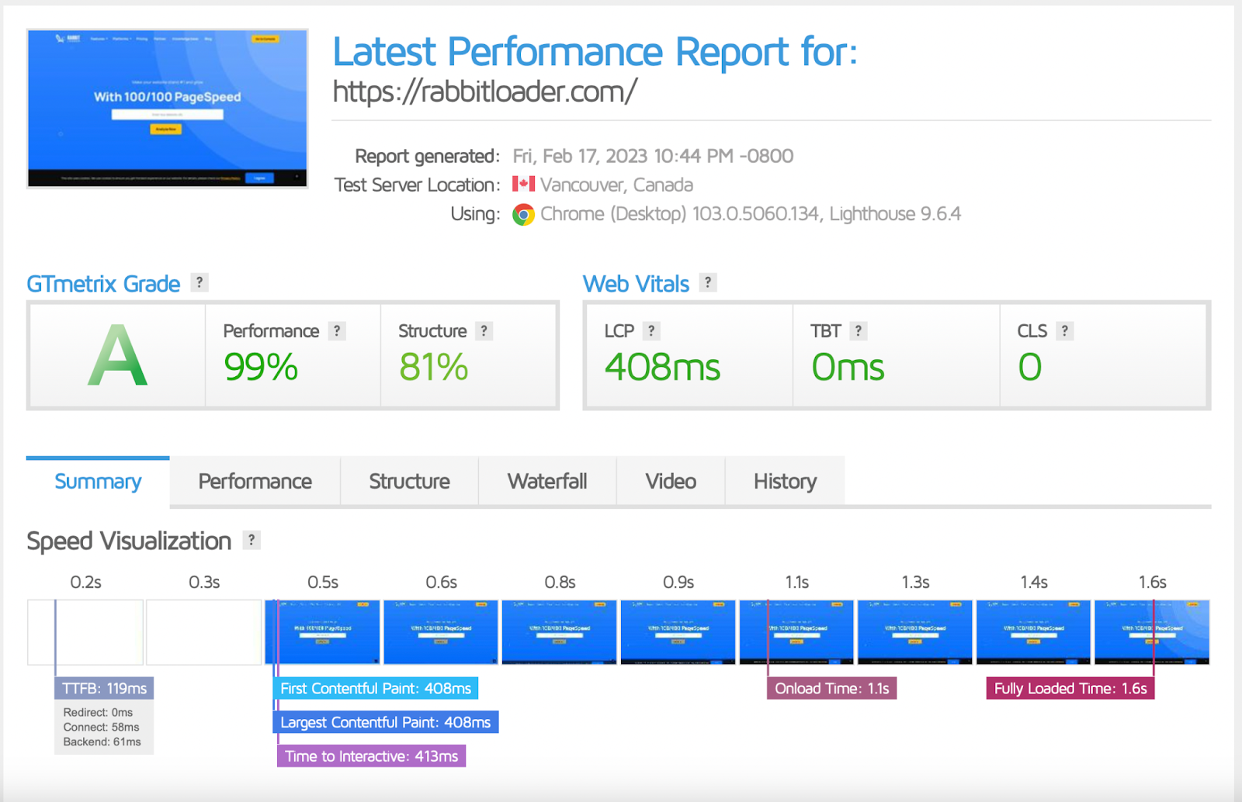
Task: Click the Web Vitals help icon
Action: pyautogui.click(x=707, y=282)
